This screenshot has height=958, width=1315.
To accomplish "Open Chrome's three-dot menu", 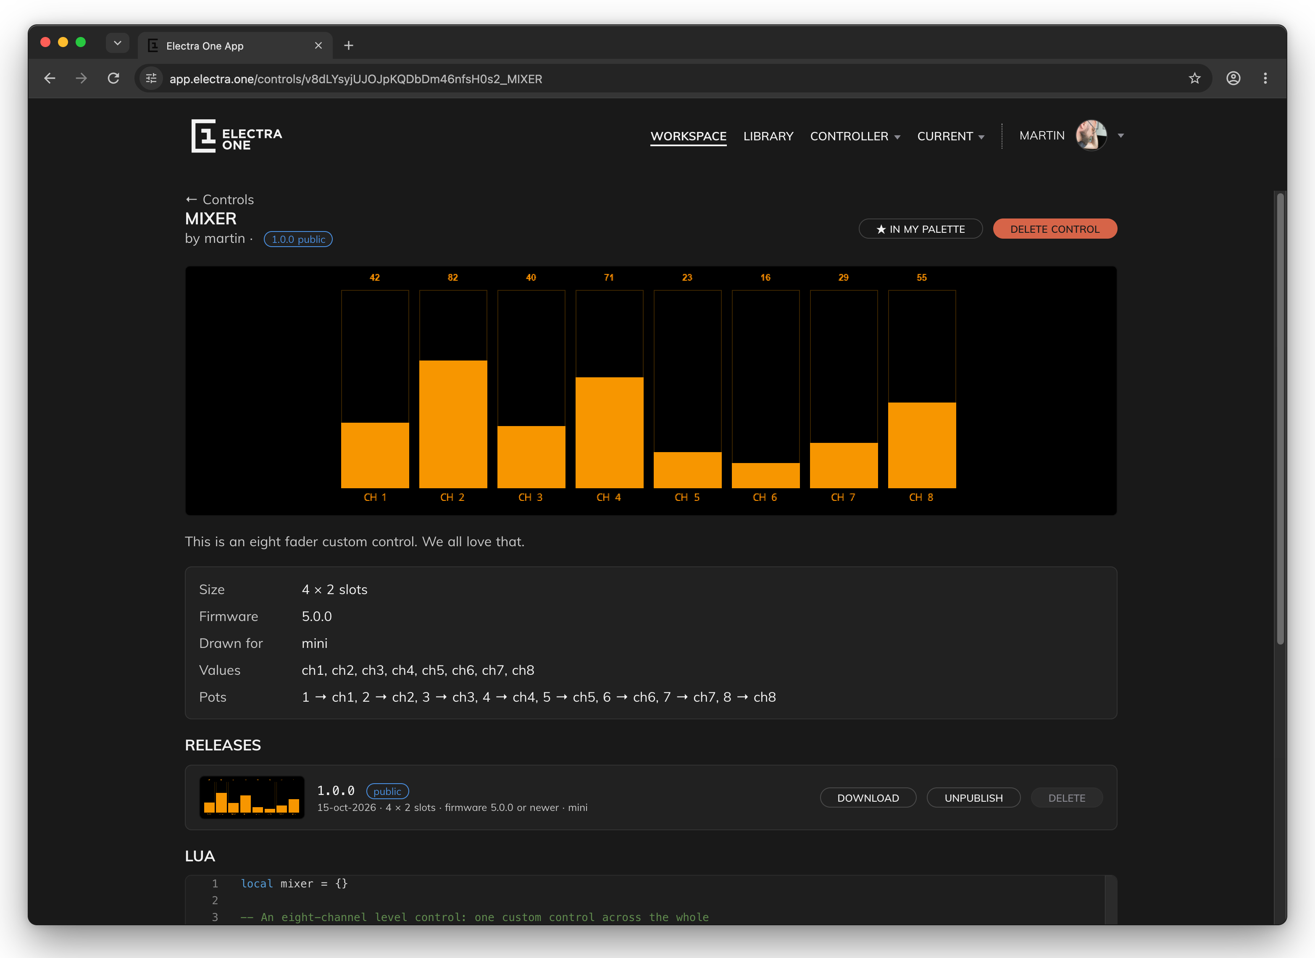I will pyautogui.click(x=1265, y=78).
